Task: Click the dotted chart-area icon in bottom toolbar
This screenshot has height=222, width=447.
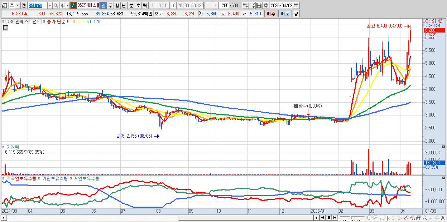Action: point(382,218)
